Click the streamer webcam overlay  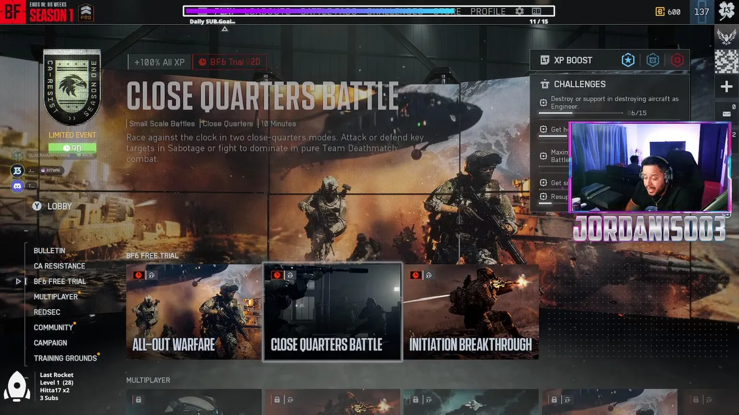(650, 167)
